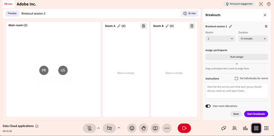Rename Room B with pencil icon
Image resolution: width=274 pixels, height=136 pixels.
tap(167, 26)
